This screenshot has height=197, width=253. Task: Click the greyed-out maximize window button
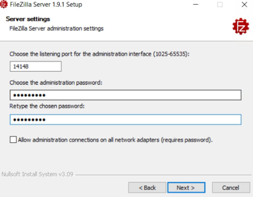pos(220,5)
